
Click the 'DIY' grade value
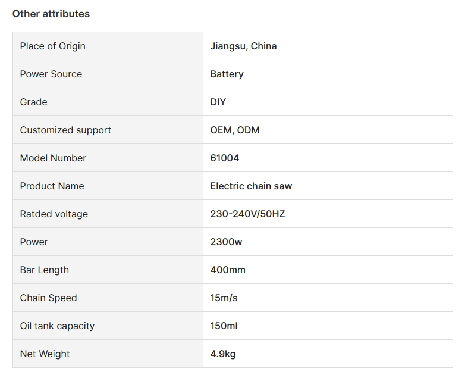218,102
